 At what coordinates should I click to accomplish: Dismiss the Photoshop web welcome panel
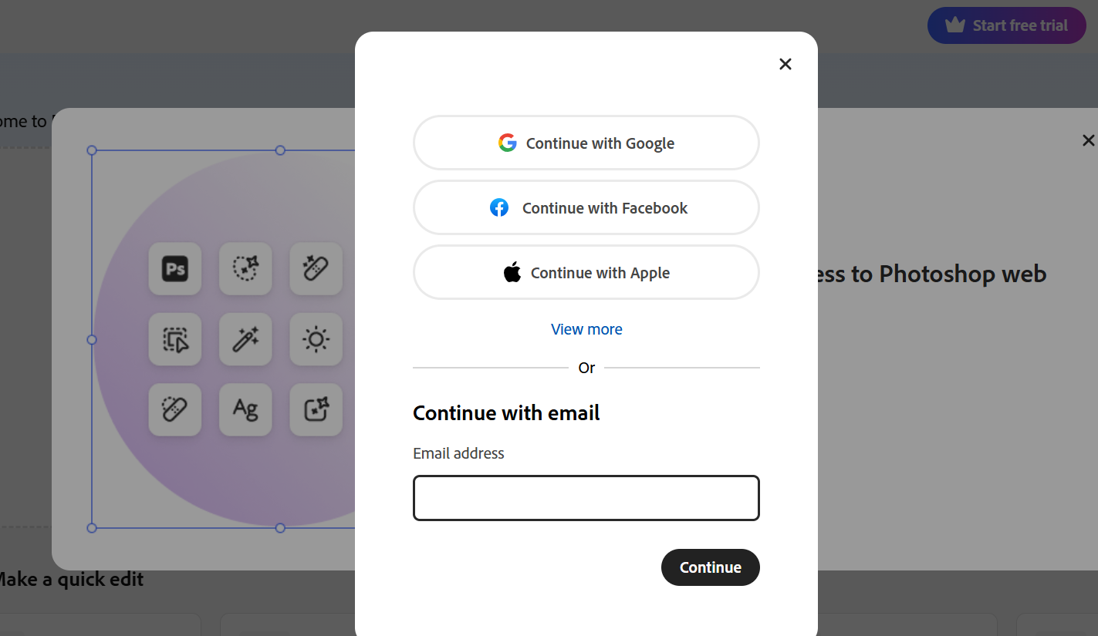(1088, 140)
